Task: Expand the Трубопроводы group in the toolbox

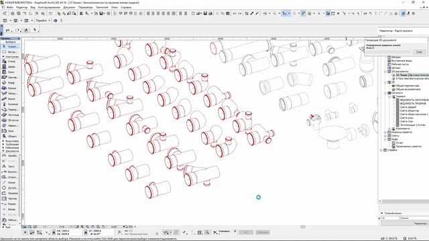Action: (3, 145)
